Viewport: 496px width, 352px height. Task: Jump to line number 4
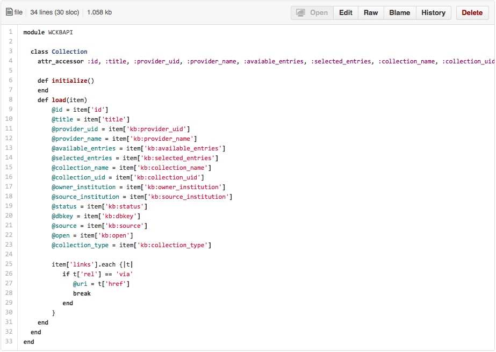coord(10,61)
